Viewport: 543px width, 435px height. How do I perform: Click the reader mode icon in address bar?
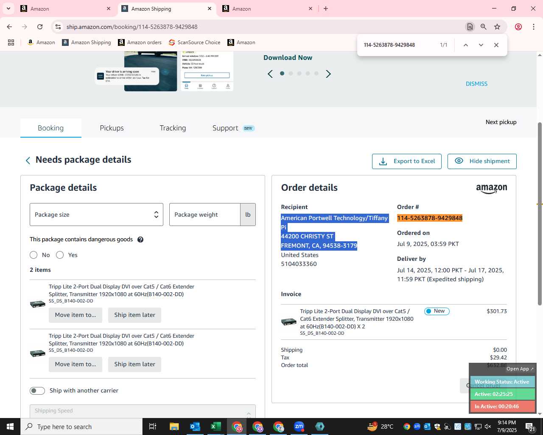click(470, 27)
